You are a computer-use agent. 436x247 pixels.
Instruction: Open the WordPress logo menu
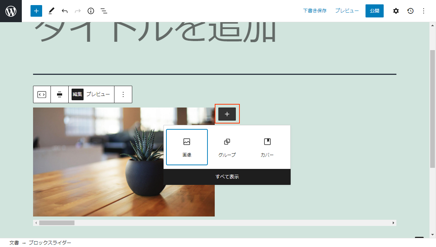[11, 11]
